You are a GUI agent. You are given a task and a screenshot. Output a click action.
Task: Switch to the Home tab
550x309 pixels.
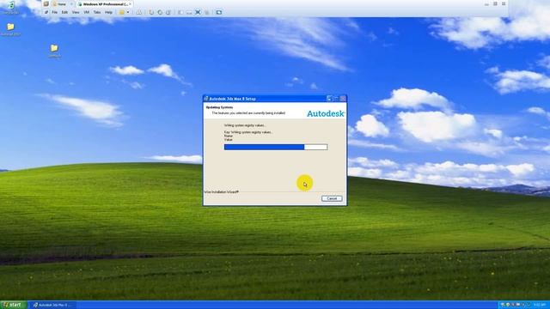62,3
